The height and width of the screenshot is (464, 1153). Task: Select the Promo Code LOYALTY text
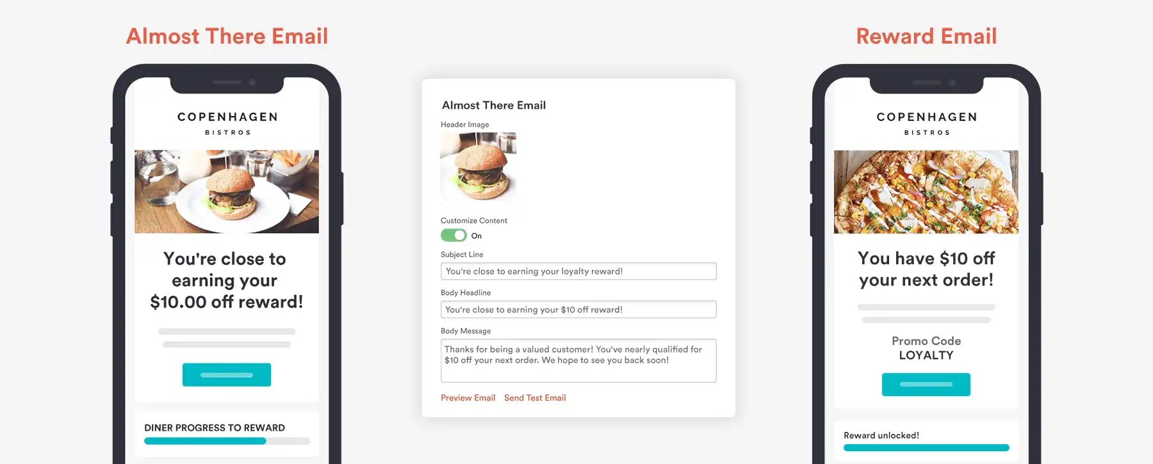pos(926,348)
